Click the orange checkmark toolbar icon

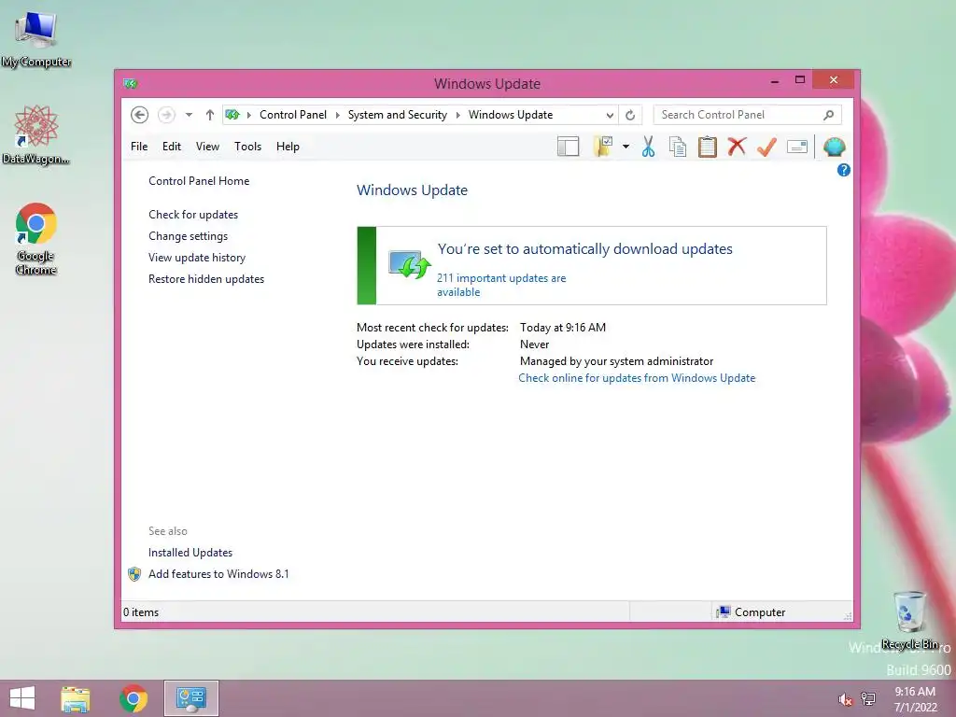tap(766, 147)
